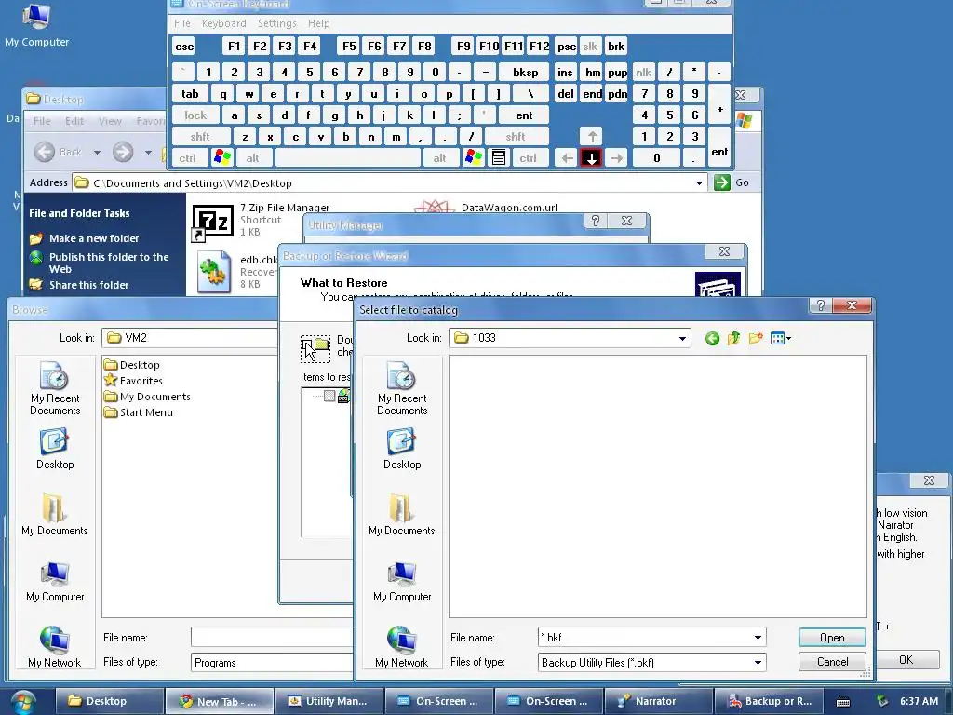Open Edit menu in Desktop explorer window
953x715 pixels.
point(74,121)
